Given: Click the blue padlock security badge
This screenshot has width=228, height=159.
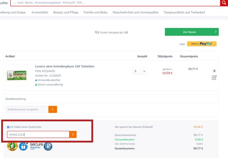Looking at the screenshot, I should (x=23, y=146).
